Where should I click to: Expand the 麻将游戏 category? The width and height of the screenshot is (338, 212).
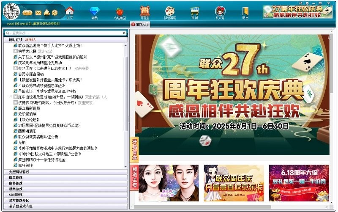66,183
